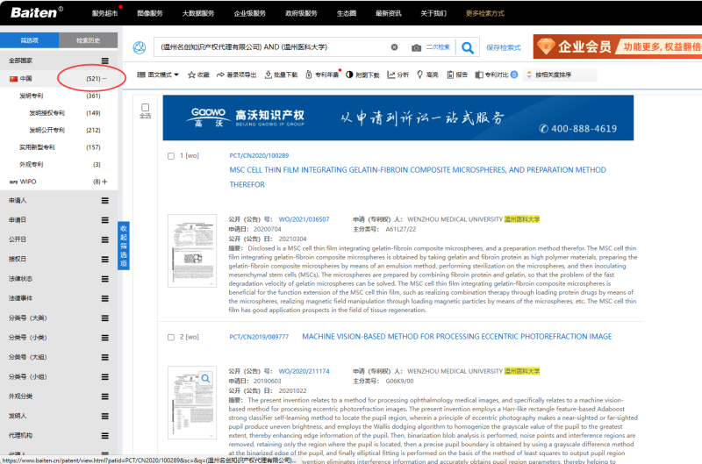Image resolution: width=702 pixels, height=464 pixels.
Task: Click the diamond icon on 企业会员 banner
Action: [x=546, y=46]
